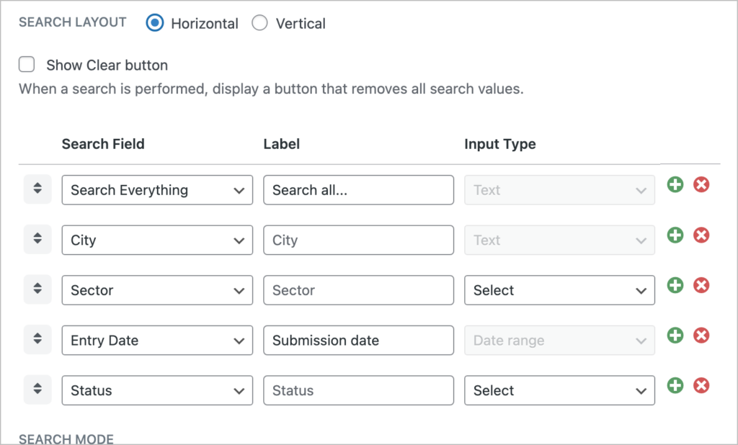Open the Sector input type Select dropdown
738x445 pixels.
[559, 290]
